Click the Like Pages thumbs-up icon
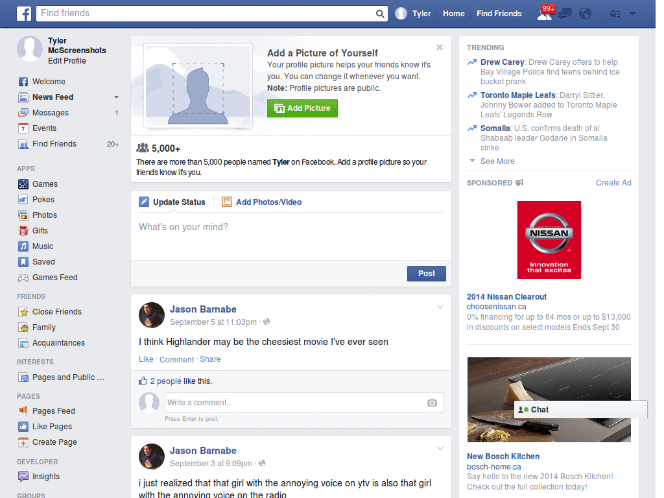Screen dimensions: 664x498 [x=23, y=427]
